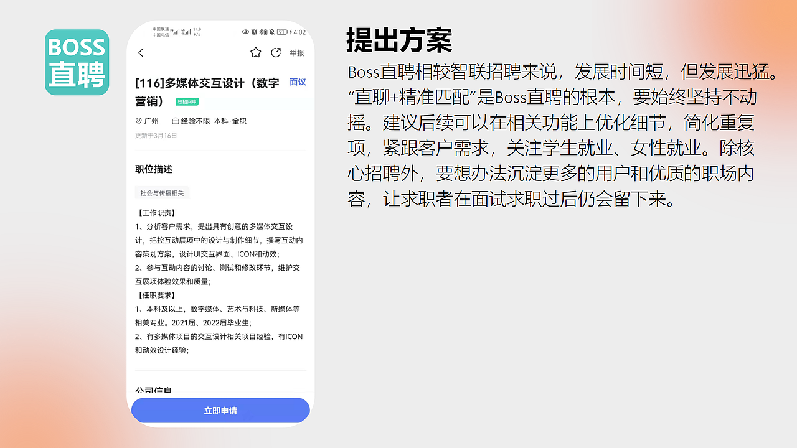Click the 公司信息 section heading
The image size is (797, 448).
pyautogui.click(x=154, y=390)
